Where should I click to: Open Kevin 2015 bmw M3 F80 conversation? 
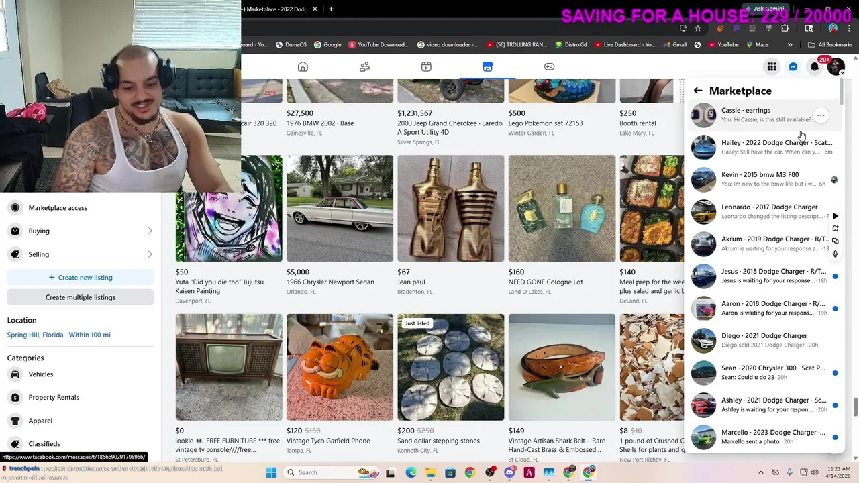(764, 179)
